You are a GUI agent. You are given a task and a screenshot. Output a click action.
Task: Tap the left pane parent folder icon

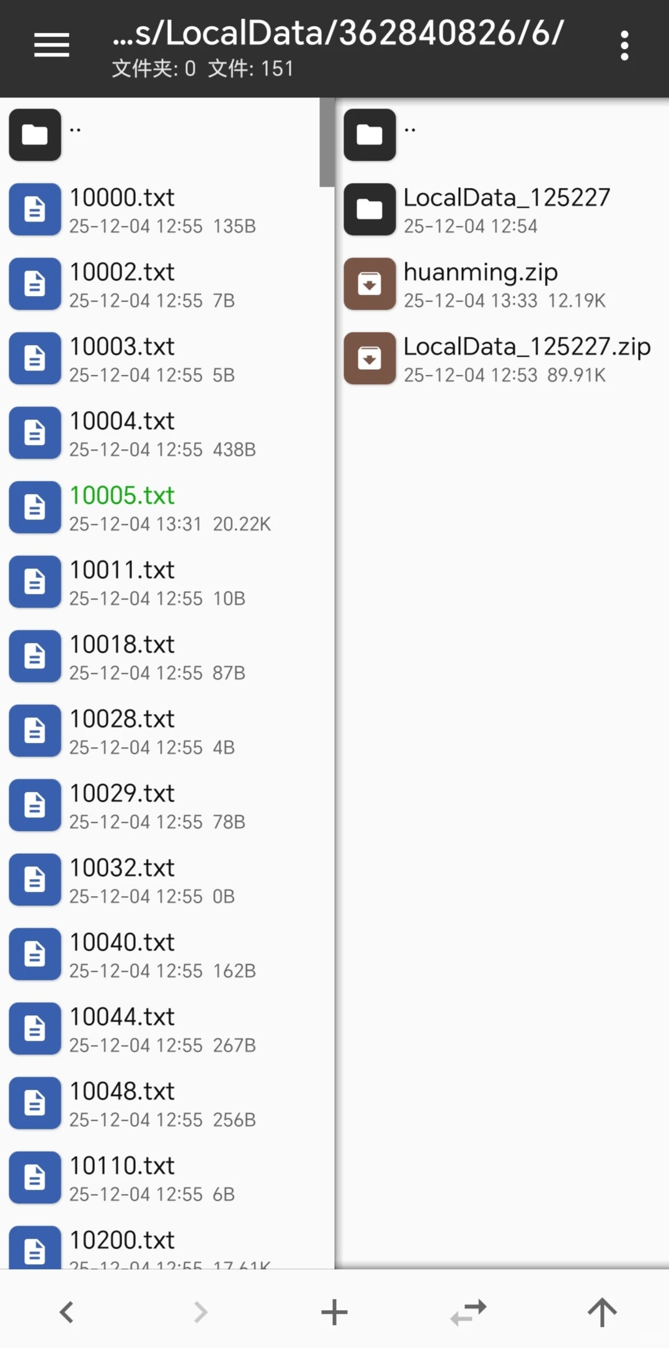point(35,135)
